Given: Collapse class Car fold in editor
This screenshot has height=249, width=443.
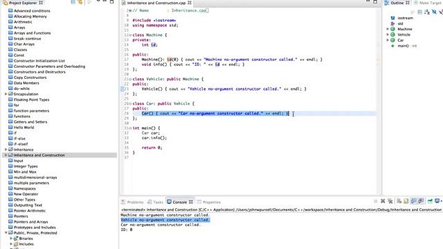Looking at the screenshot, I should tap(130, 104).
